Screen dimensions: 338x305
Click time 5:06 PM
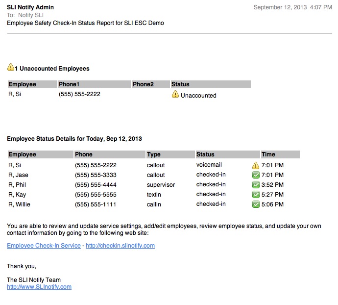[x=272, y=204]
